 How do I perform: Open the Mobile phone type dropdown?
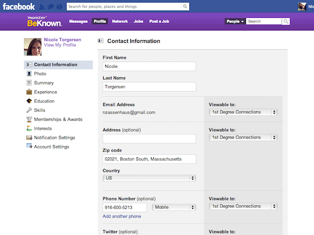pos(174,207)
